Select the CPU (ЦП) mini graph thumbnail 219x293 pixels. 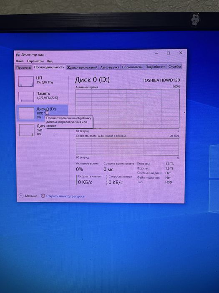[26, 81]
